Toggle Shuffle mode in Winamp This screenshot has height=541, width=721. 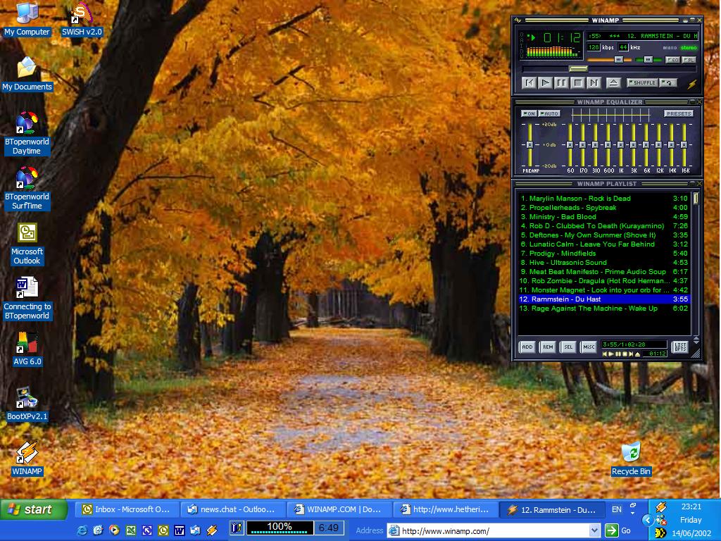coord(641,83)
